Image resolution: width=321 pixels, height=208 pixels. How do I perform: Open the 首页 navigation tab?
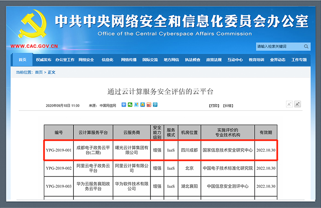[22, 60]
